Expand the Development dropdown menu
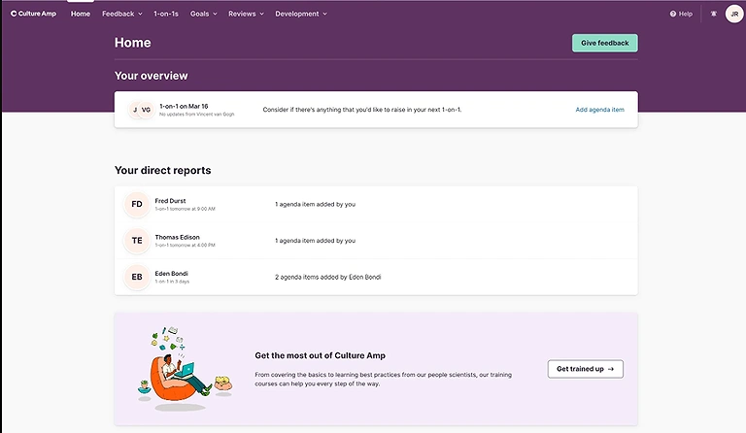The height and width of the screenshot is (433, 746). [301, 14]
